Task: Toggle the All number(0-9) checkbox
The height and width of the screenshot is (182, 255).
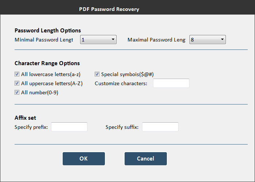Action: [17, 92]
